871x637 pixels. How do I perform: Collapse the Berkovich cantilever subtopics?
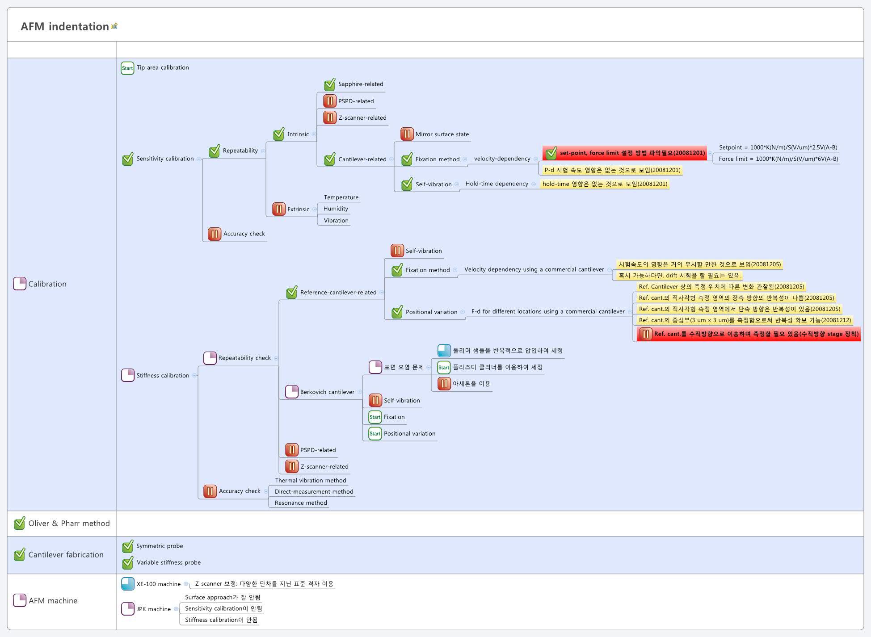click(360, 392)
